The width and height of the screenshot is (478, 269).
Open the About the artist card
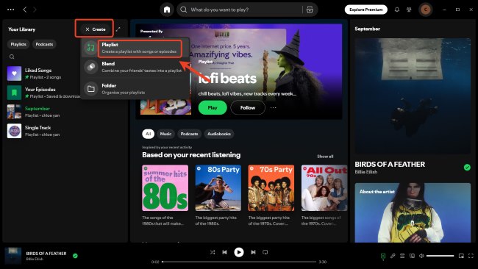(413, 212)
